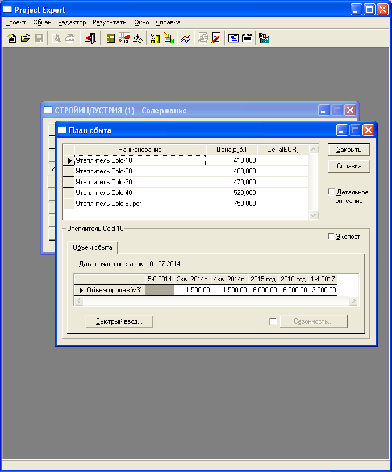Close the СТРОЙИНДУСТРИЯ (1) - Содержание window

point(350,110)
